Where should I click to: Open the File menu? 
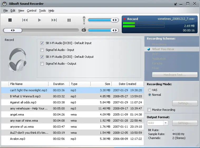pyautogui.click(x=6, y=11)
